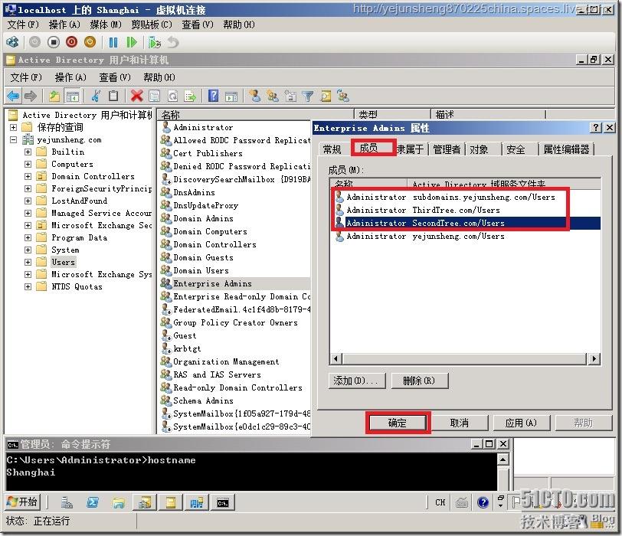This screenshot has width=622, height=536.
Task: Expand the NTDS Quotas node
Action: click(x=28, y=287)
